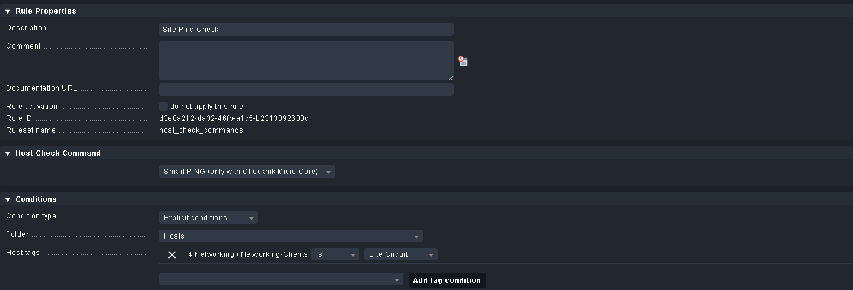Enable the 'do not apply this rule' checkbox
This screenshot has width=853, height=290.
(163, 107)
